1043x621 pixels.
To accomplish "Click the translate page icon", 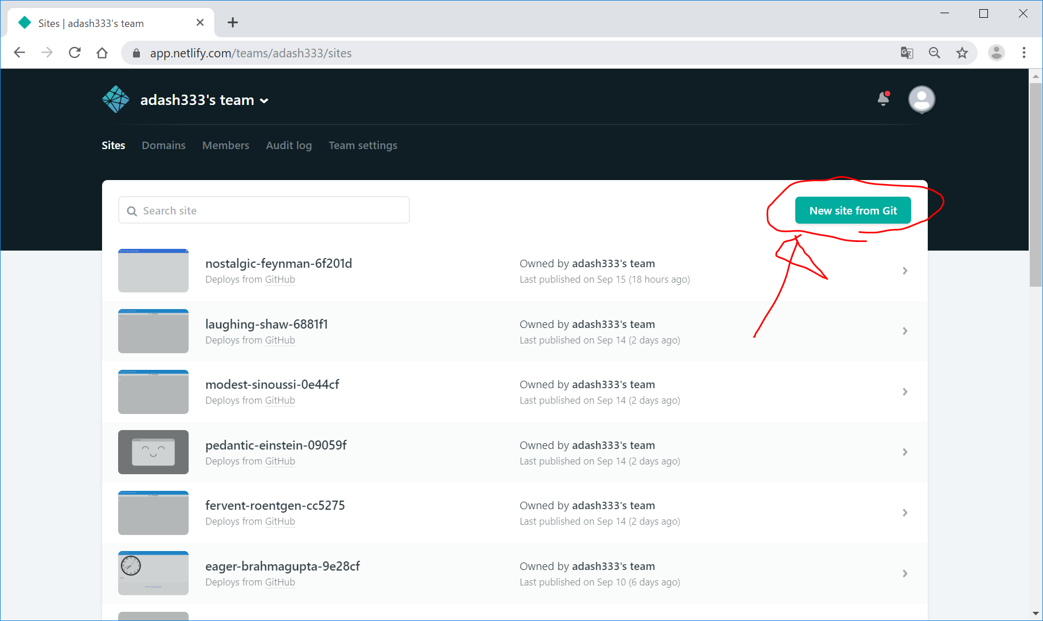I will [x=907, y=53].
